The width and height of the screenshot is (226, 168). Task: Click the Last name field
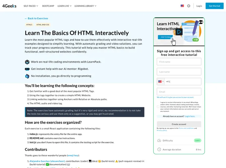[x=179, y=72]
